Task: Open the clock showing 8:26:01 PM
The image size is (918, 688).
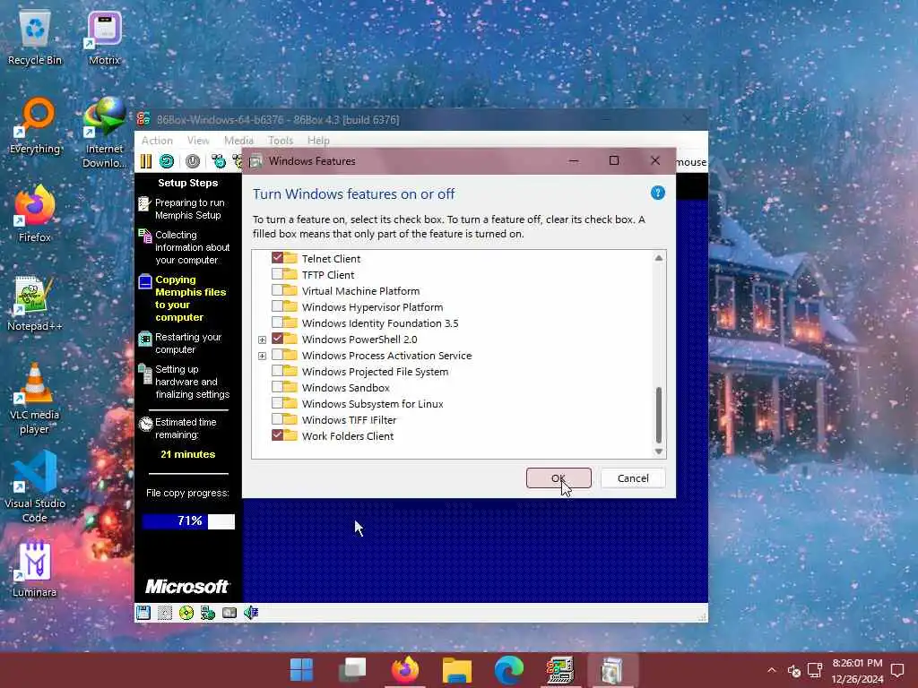Action: point(856,670)
